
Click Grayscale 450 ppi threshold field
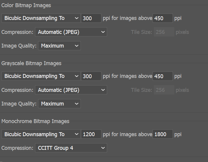162,76
